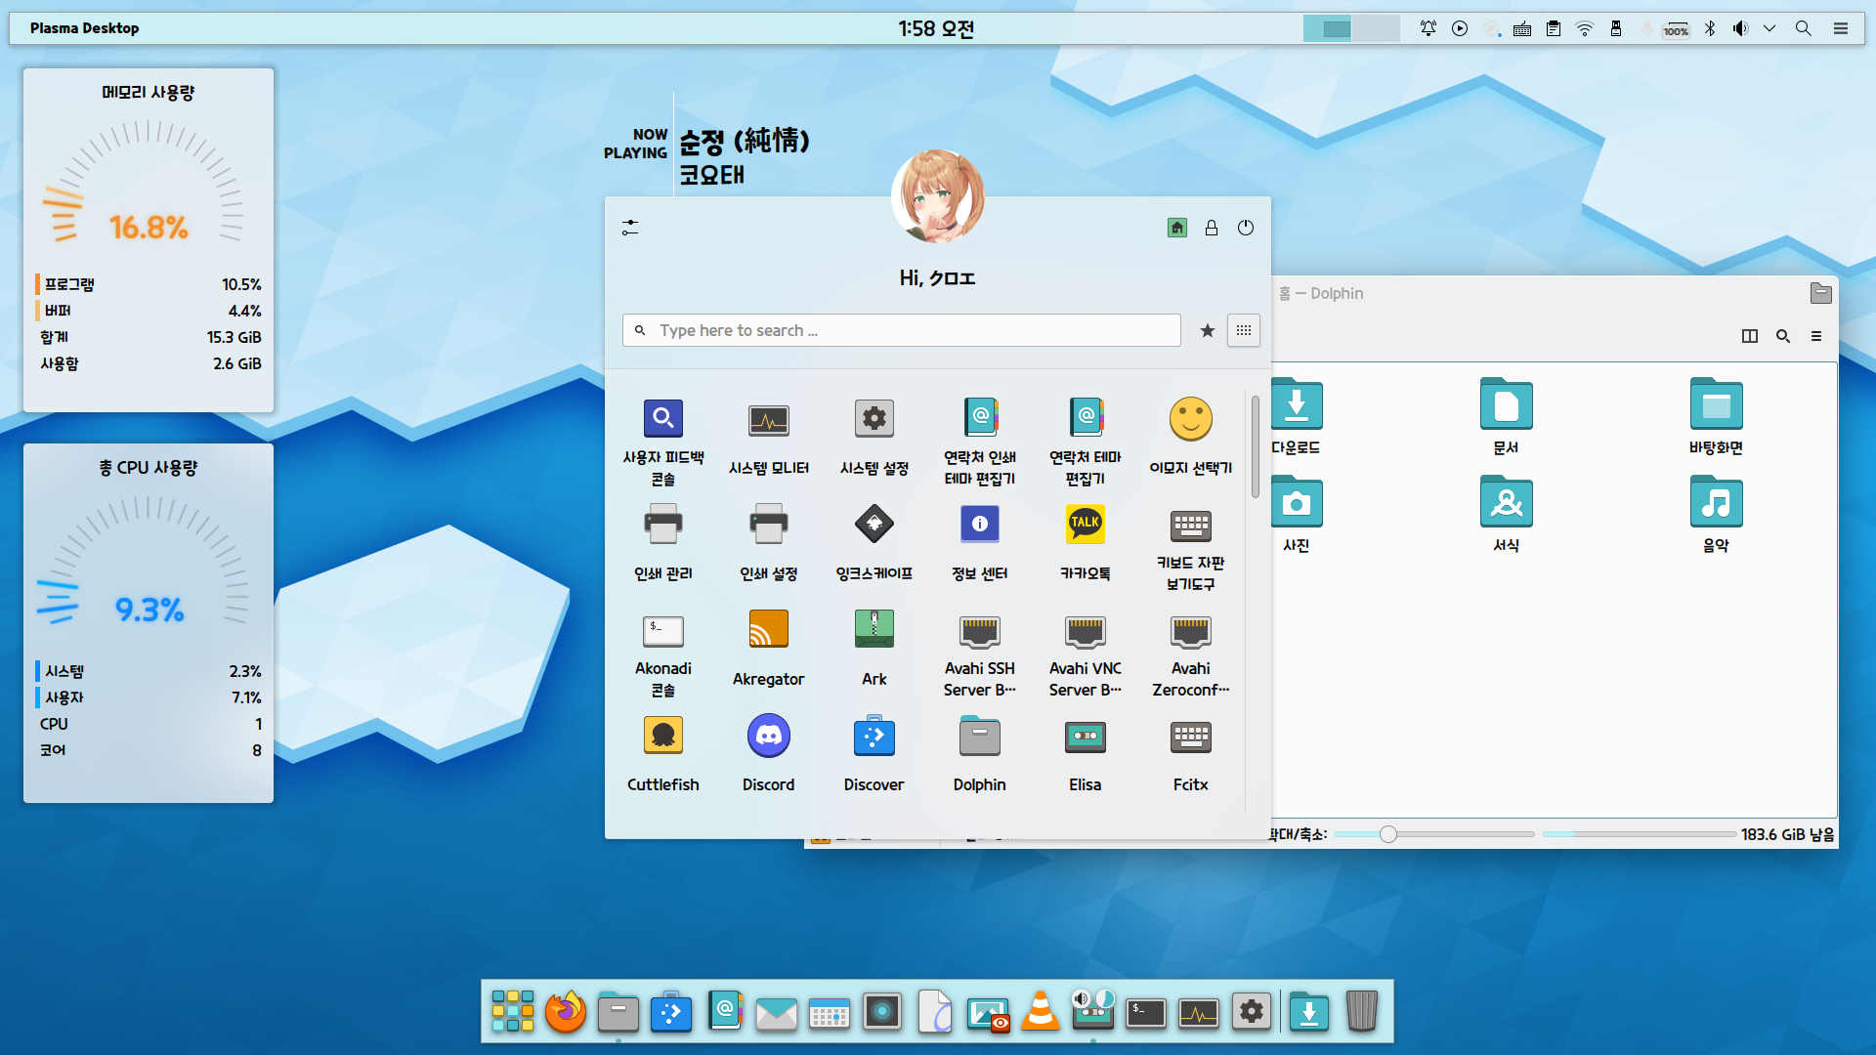Screen dimensions: 1876x1055
Task: Open KakaoTalk application
Action: coord(1085,525)
